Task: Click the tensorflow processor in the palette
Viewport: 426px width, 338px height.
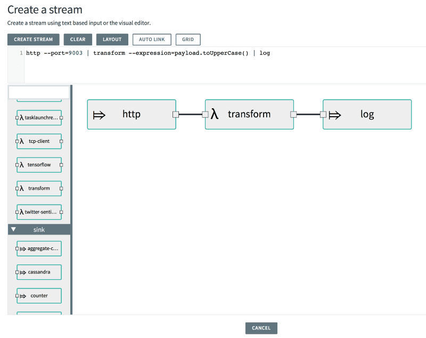Action: (x=39, y=165)
